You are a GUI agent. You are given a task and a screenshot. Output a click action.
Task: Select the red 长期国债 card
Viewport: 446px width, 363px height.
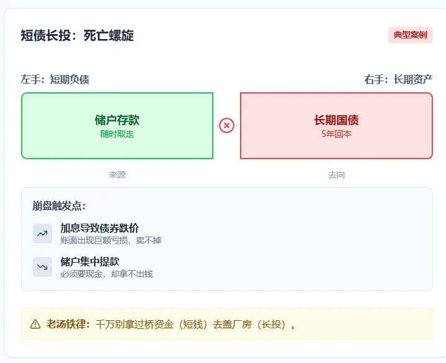click(336, 126)
